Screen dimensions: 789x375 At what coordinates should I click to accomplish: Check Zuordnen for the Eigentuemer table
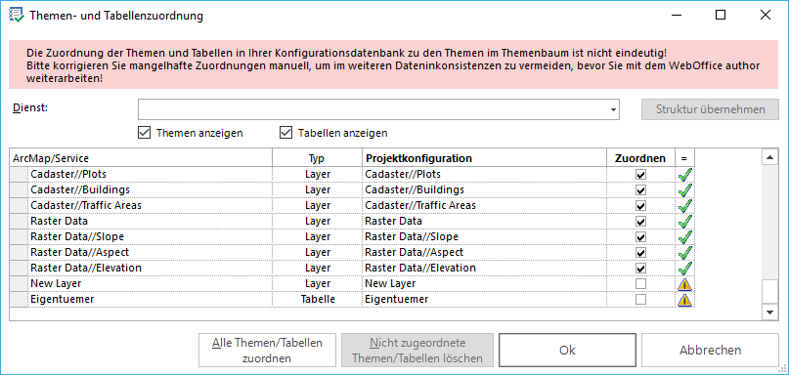[x=640, y=300]
